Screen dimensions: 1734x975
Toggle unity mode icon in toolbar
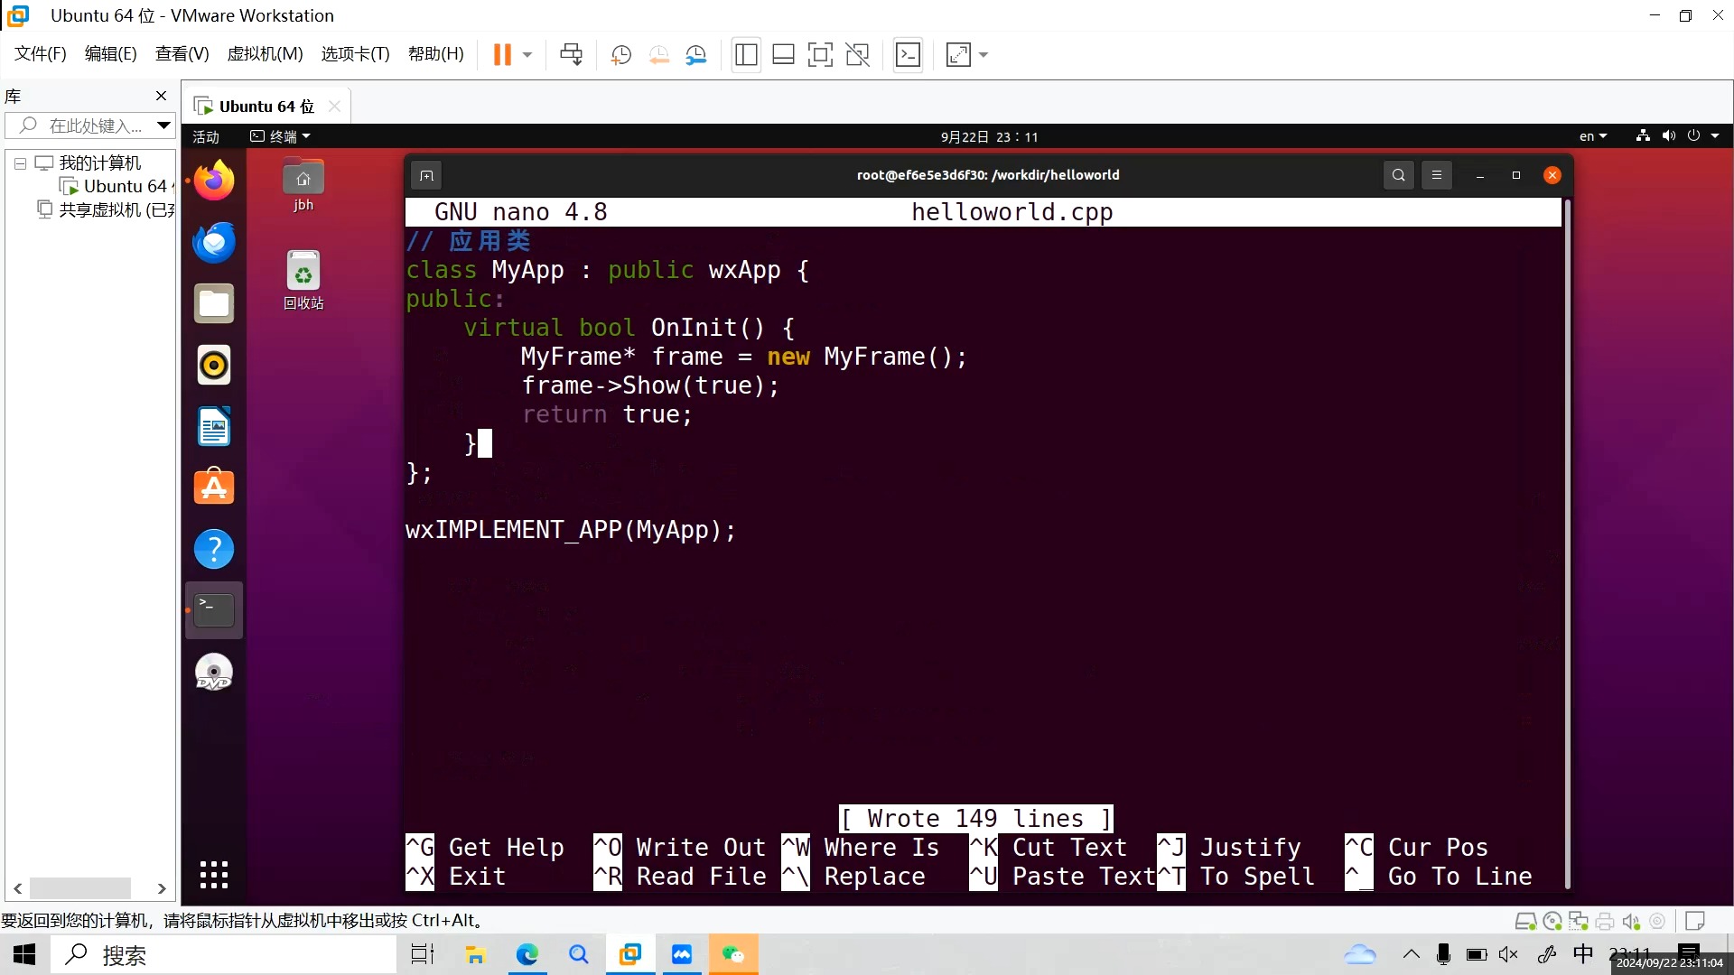(x=857, y=55)
